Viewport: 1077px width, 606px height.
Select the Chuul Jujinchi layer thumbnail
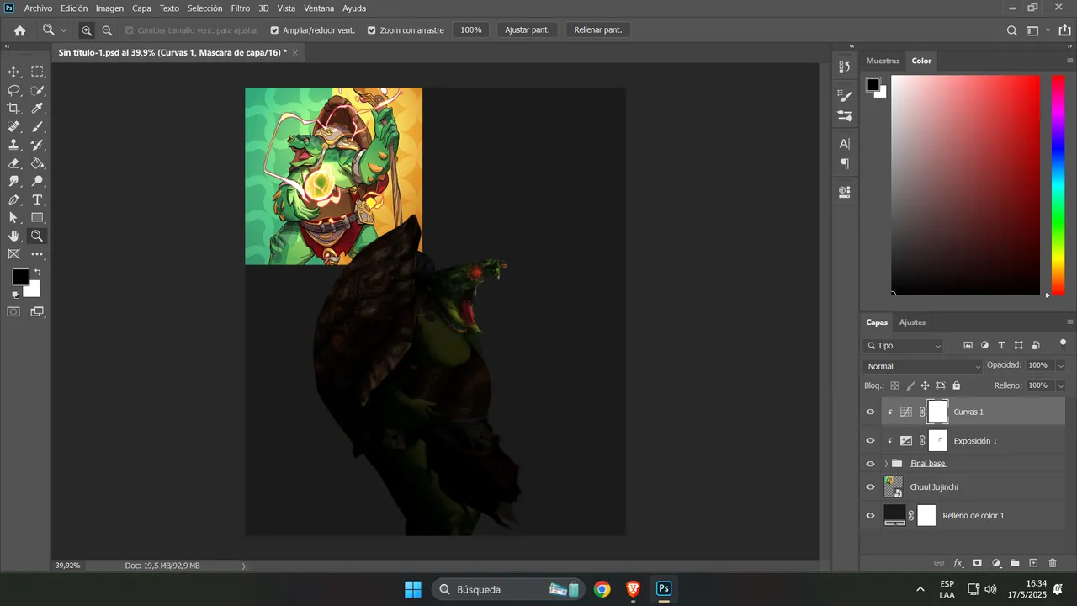(x=894, y=486)
